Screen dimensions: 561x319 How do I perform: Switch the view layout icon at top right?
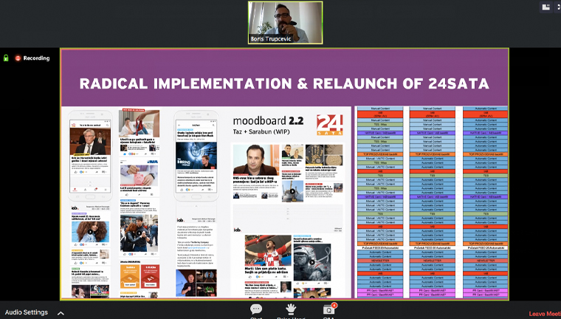point(546,7)
